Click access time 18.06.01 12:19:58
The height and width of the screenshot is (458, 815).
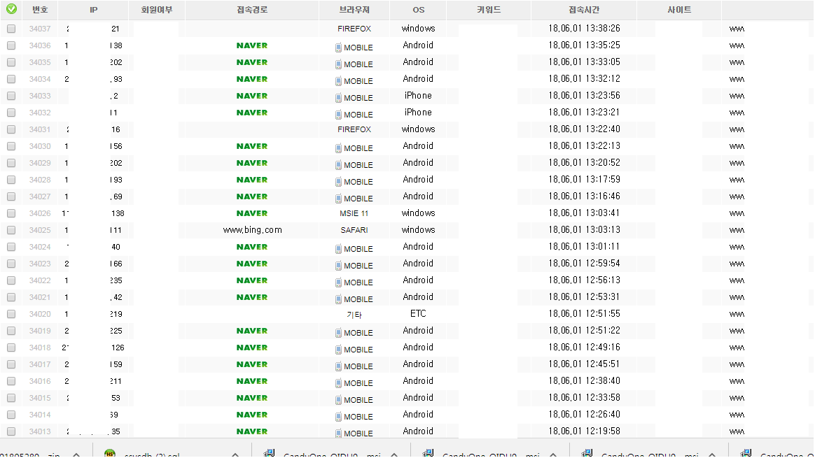584,431
